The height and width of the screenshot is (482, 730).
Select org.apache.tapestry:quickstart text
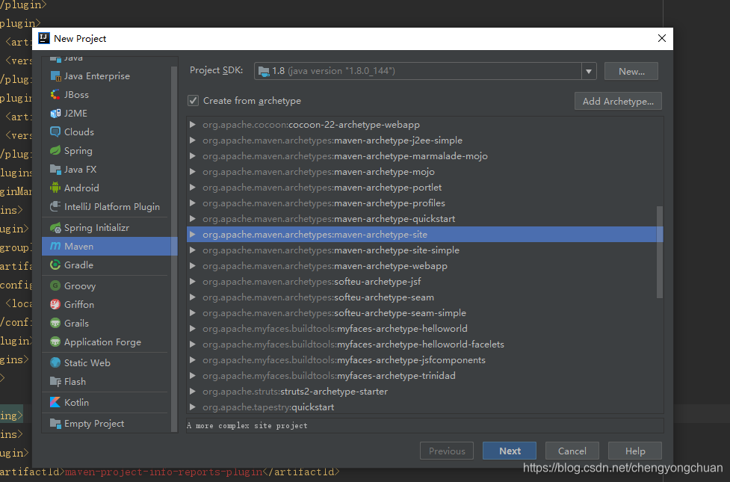[268, 407]
